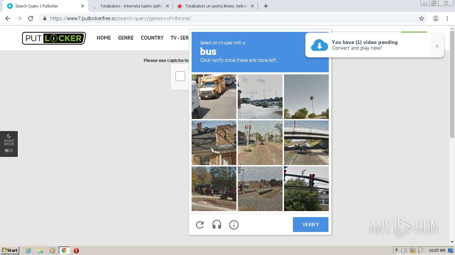Open the Chrome three-dot menu
Viewport: 455px width, 255px height.
pos(448,18)
